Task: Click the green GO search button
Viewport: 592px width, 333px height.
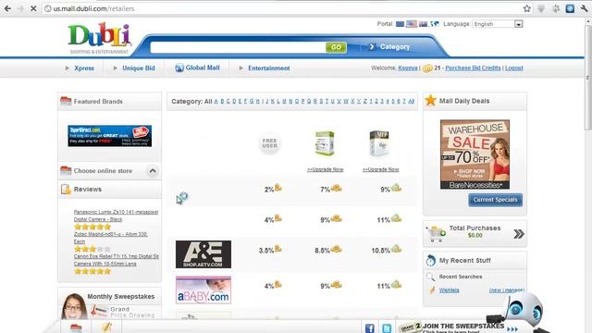Action: click(336, 47)
